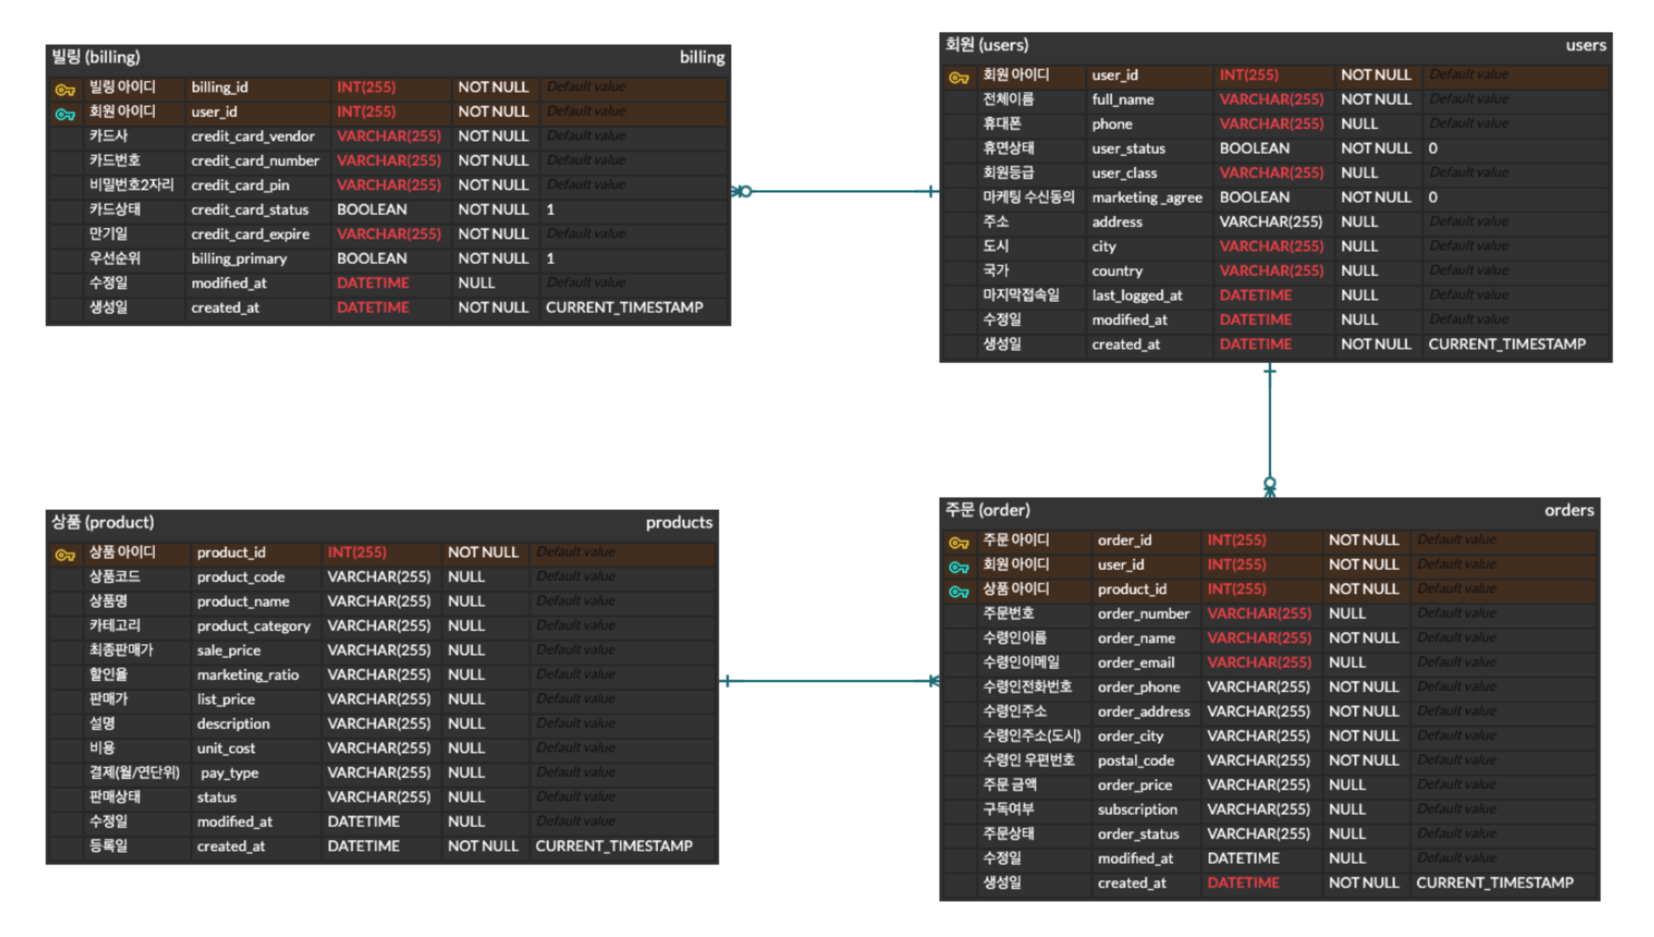
Task: Click the cyan key icon for orders product_id
Action: (x=958, y=591)
